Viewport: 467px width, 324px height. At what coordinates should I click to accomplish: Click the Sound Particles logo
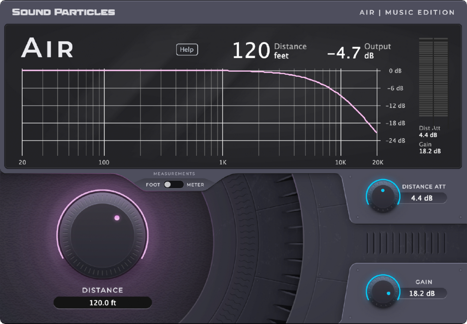64,12
